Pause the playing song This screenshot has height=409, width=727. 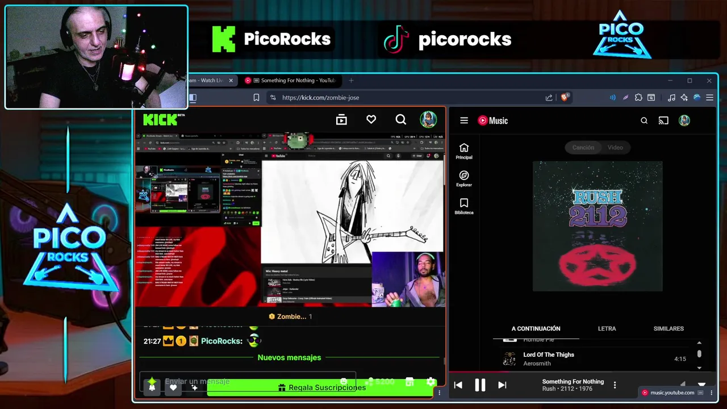click(x=480, y=385)
